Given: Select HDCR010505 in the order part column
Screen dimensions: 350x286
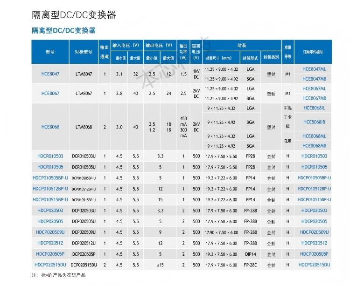Looking at the screenshot, I should pos(314,167).
